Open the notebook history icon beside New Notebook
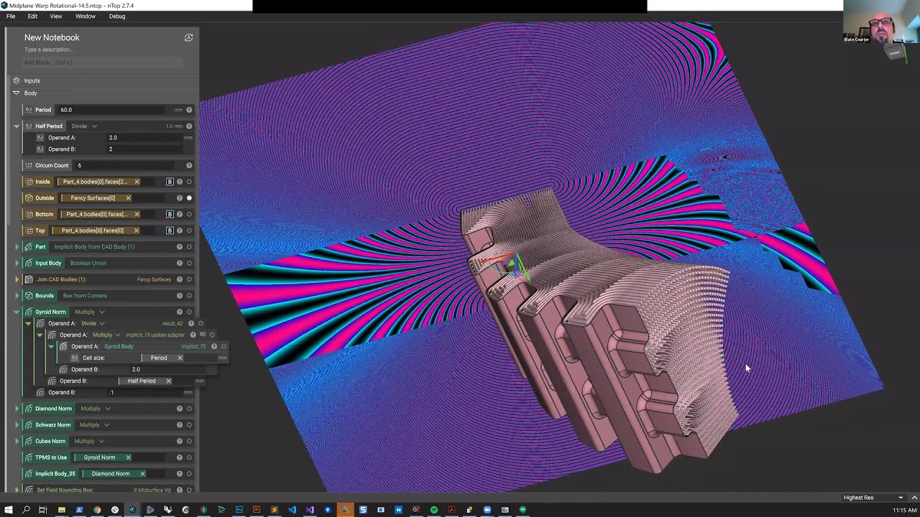This screenshot has height=517, width=920. point(188,37)
